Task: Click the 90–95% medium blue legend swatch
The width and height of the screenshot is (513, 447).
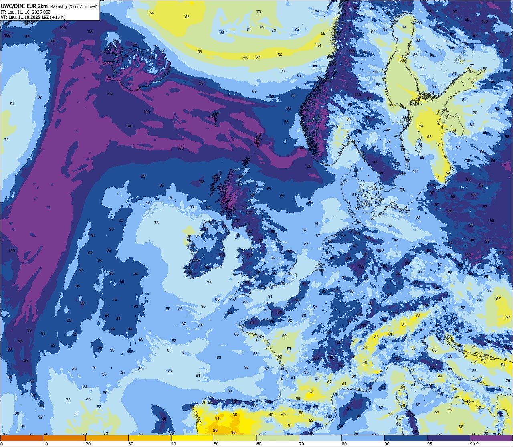Action: pos(406,438)
